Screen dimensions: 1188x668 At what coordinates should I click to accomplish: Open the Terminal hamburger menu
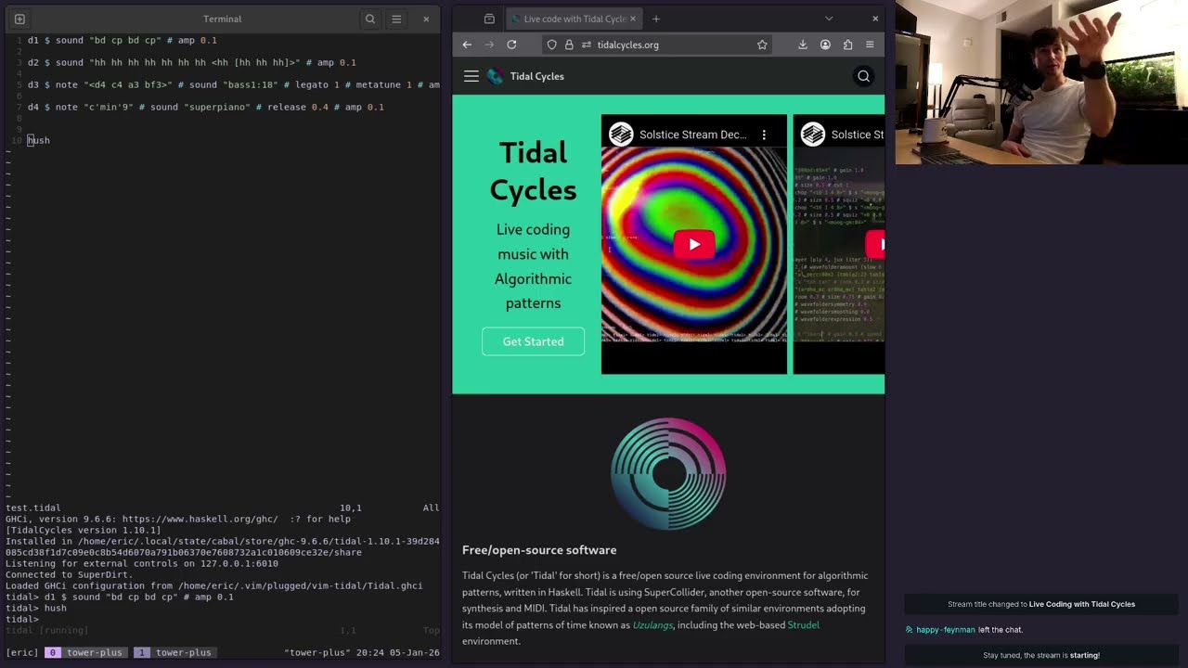point(396,19)
